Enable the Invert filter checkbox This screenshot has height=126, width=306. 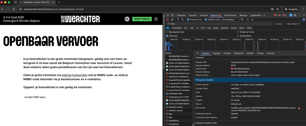click(275, 24)
